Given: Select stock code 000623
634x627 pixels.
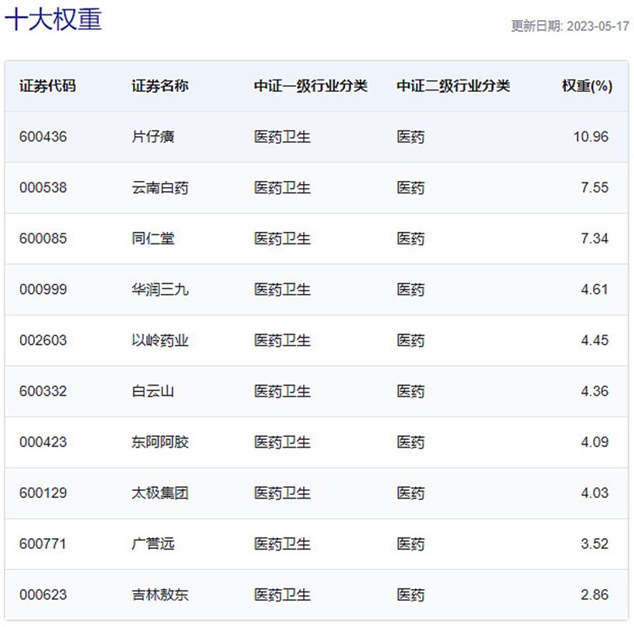Looking at the screenshot, I should click(43, 595).
